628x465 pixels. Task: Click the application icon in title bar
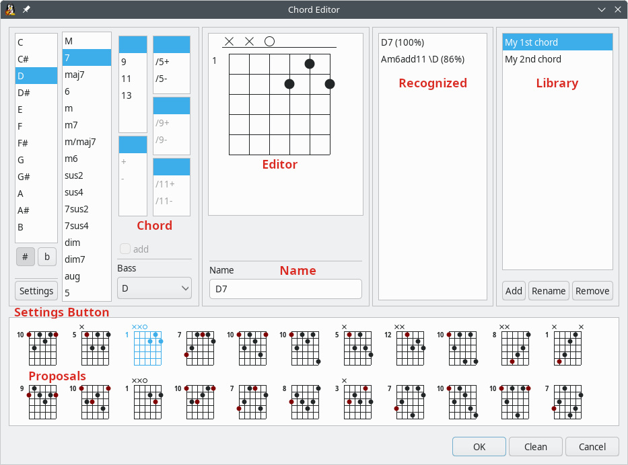coord(11,9)
